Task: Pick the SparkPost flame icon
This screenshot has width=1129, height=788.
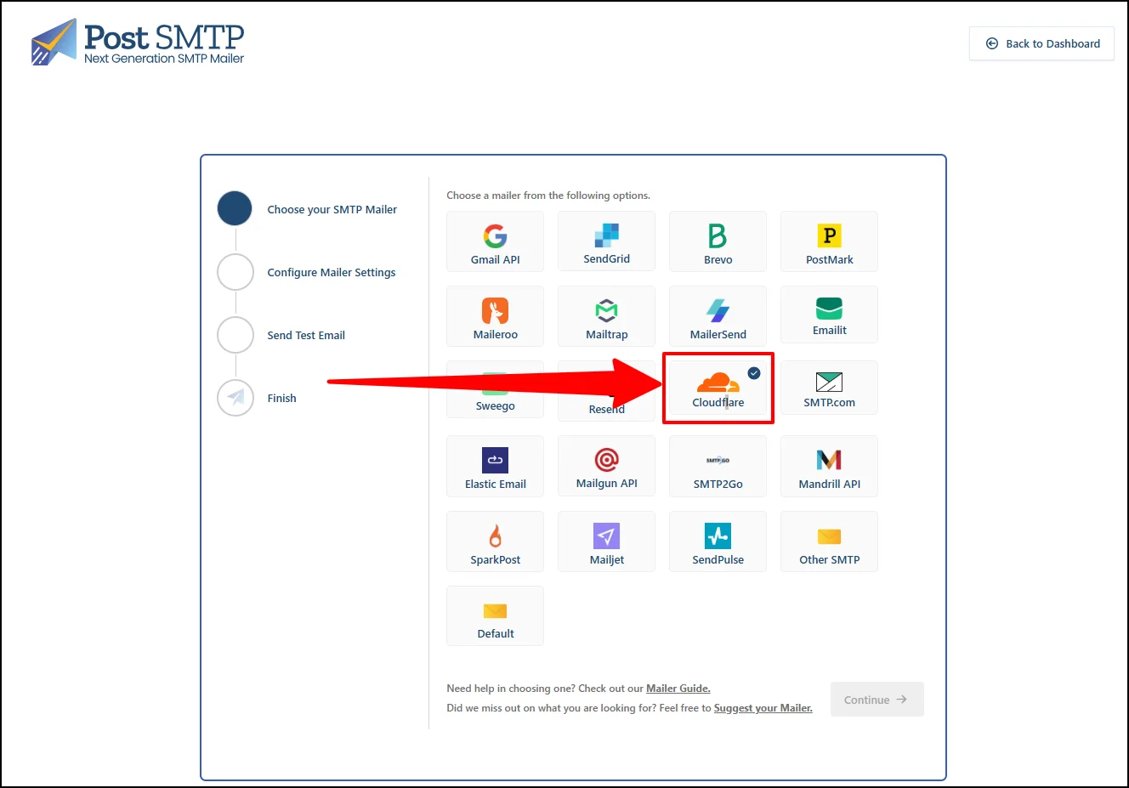Action: (495, 536)
